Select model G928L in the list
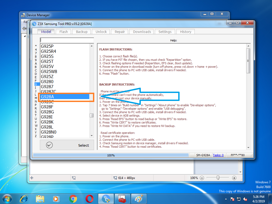Screen dimensions: 272x204 tap(65, 127)
